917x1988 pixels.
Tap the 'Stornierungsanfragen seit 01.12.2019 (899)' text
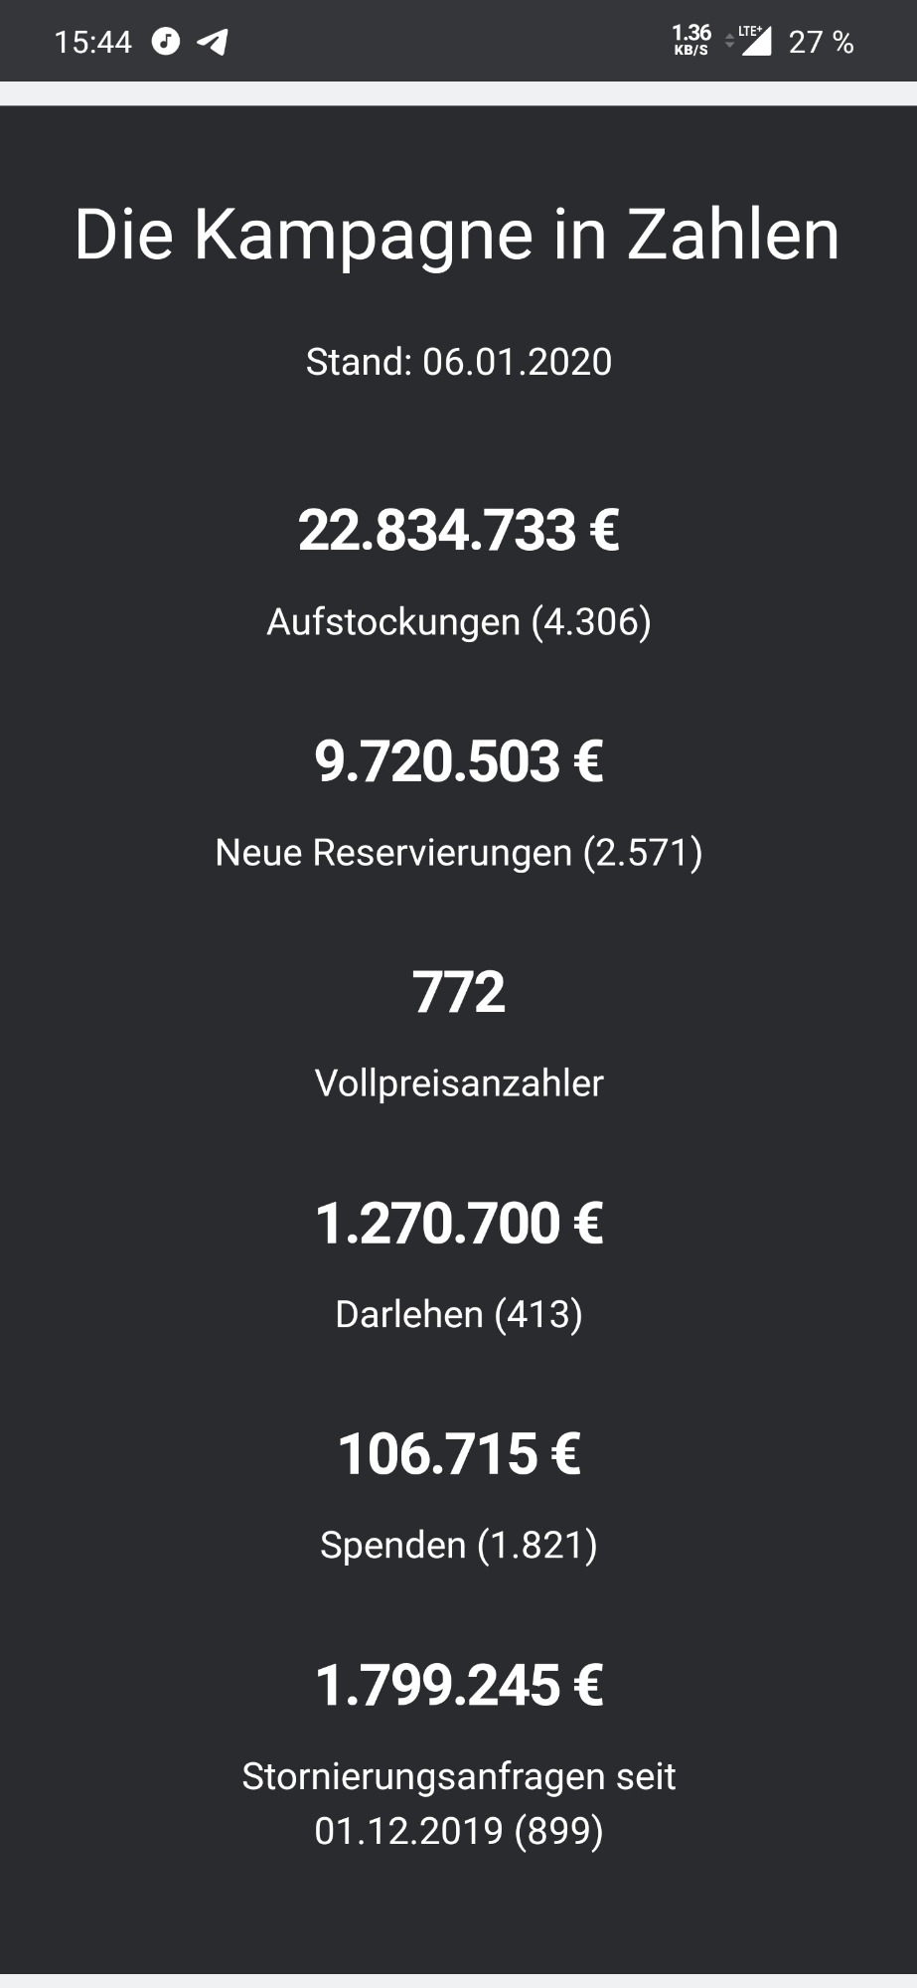click(x=458, y=1803)
